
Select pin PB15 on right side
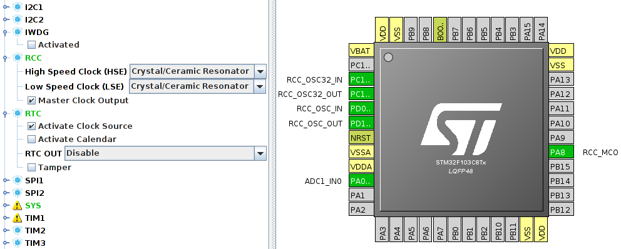[x=561, y=166]
